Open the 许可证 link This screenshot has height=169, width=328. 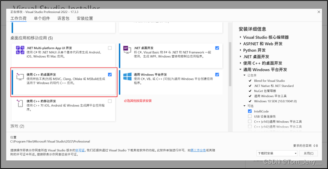[80, 150]
